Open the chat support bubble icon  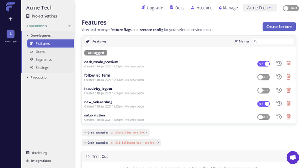coord(293,157)
